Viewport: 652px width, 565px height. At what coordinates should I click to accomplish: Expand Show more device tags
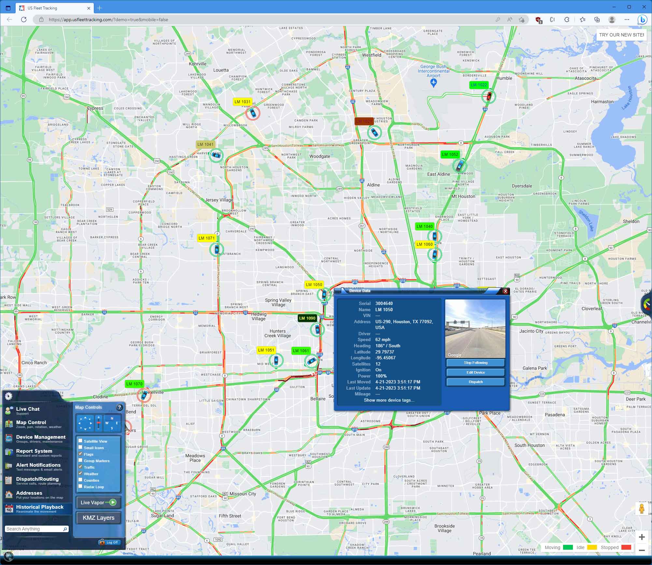point(389,400)
